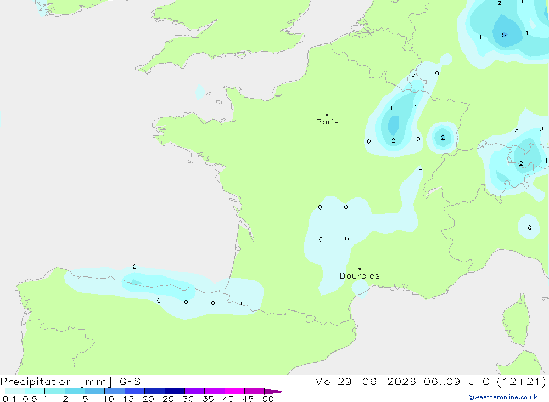Click the Dourbies location label
The height and width of the screenshot is (402, 549).
360,276
